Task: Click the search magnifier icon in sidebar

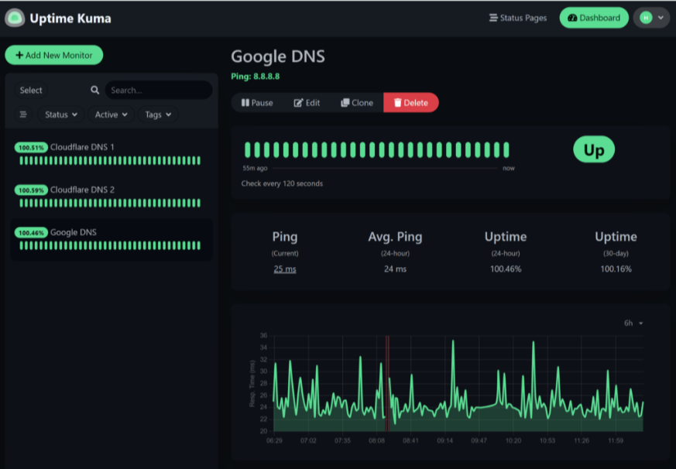Action: click(x=95, y=90)
